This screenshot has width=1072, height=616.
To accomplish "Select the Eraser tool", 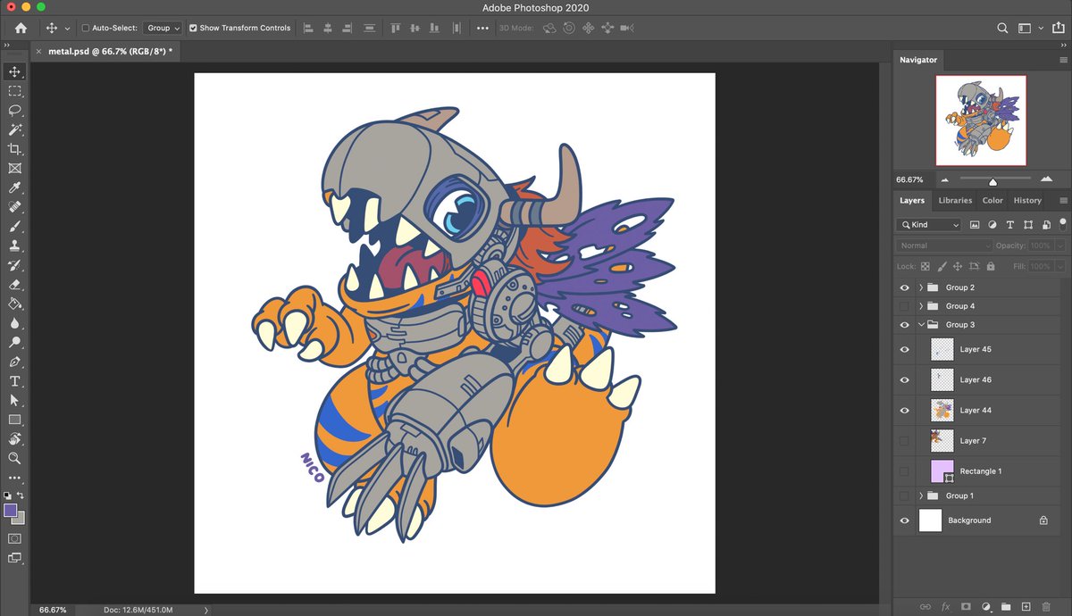I will pos(14,285).
